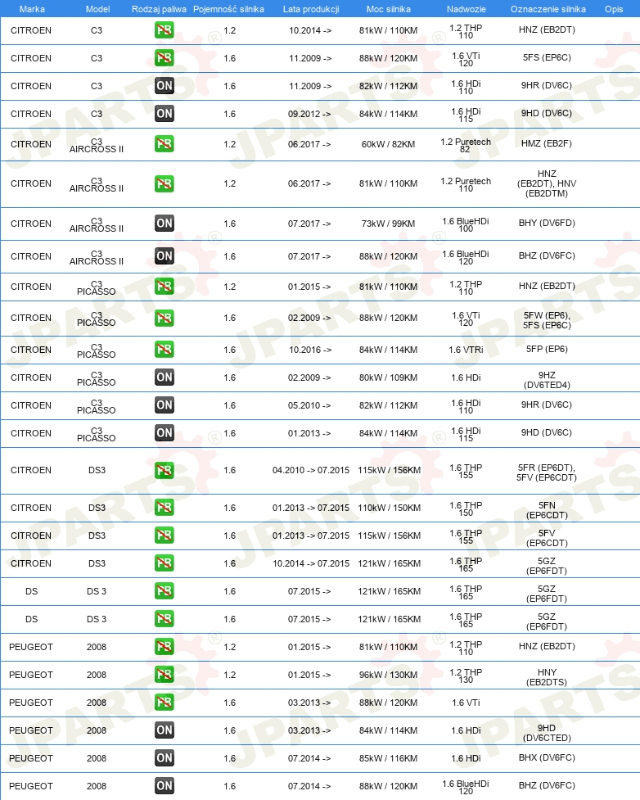
Task: Select the cell '09.2012 ->'
Action: tap(309, 114)
